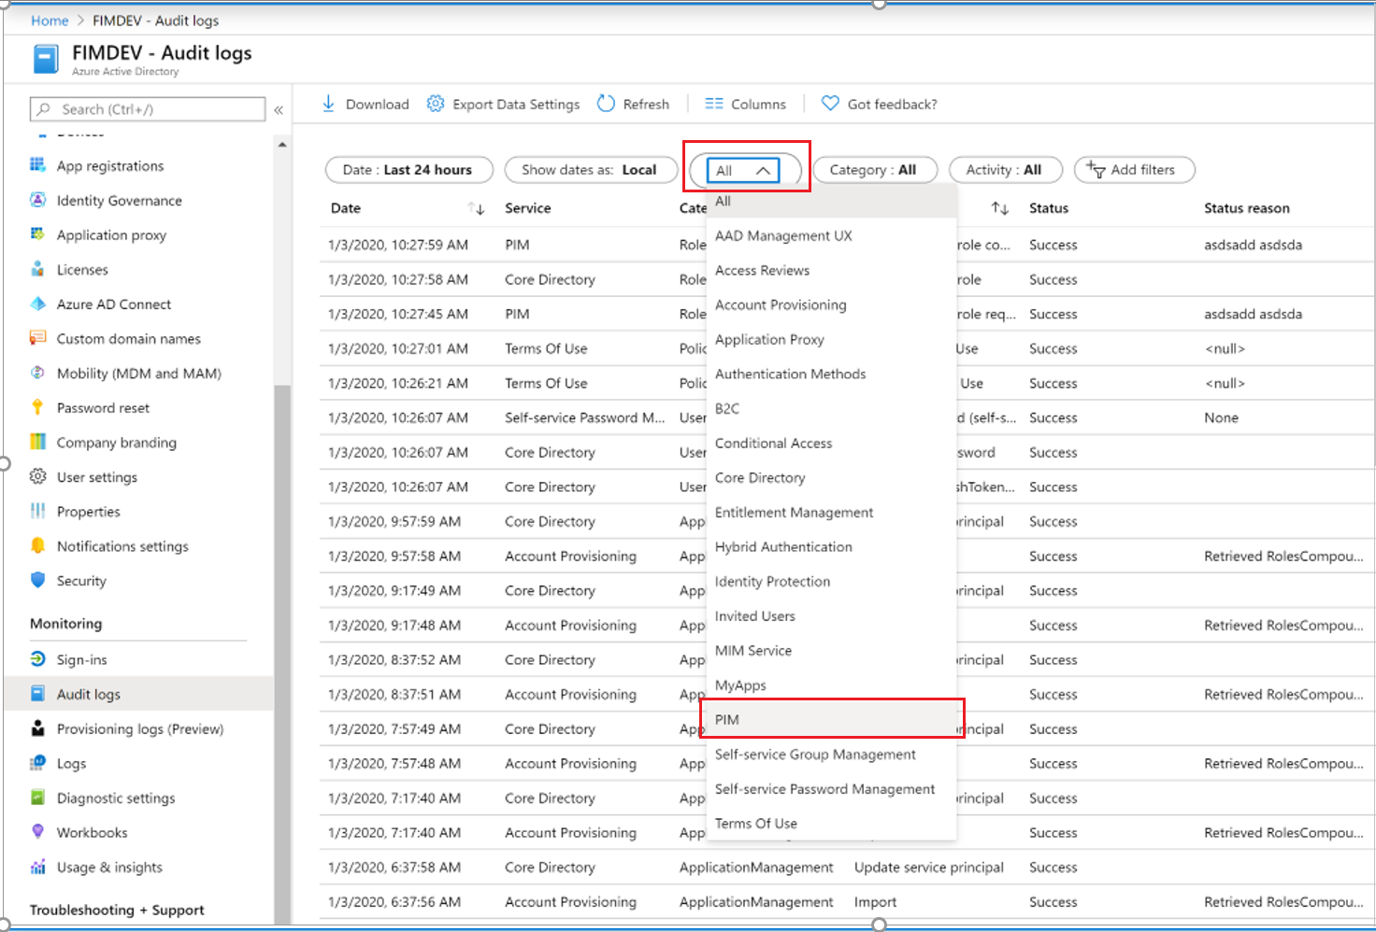Choose Access Reviews option
Viewport: 1376px width, 932px height.
831,270
